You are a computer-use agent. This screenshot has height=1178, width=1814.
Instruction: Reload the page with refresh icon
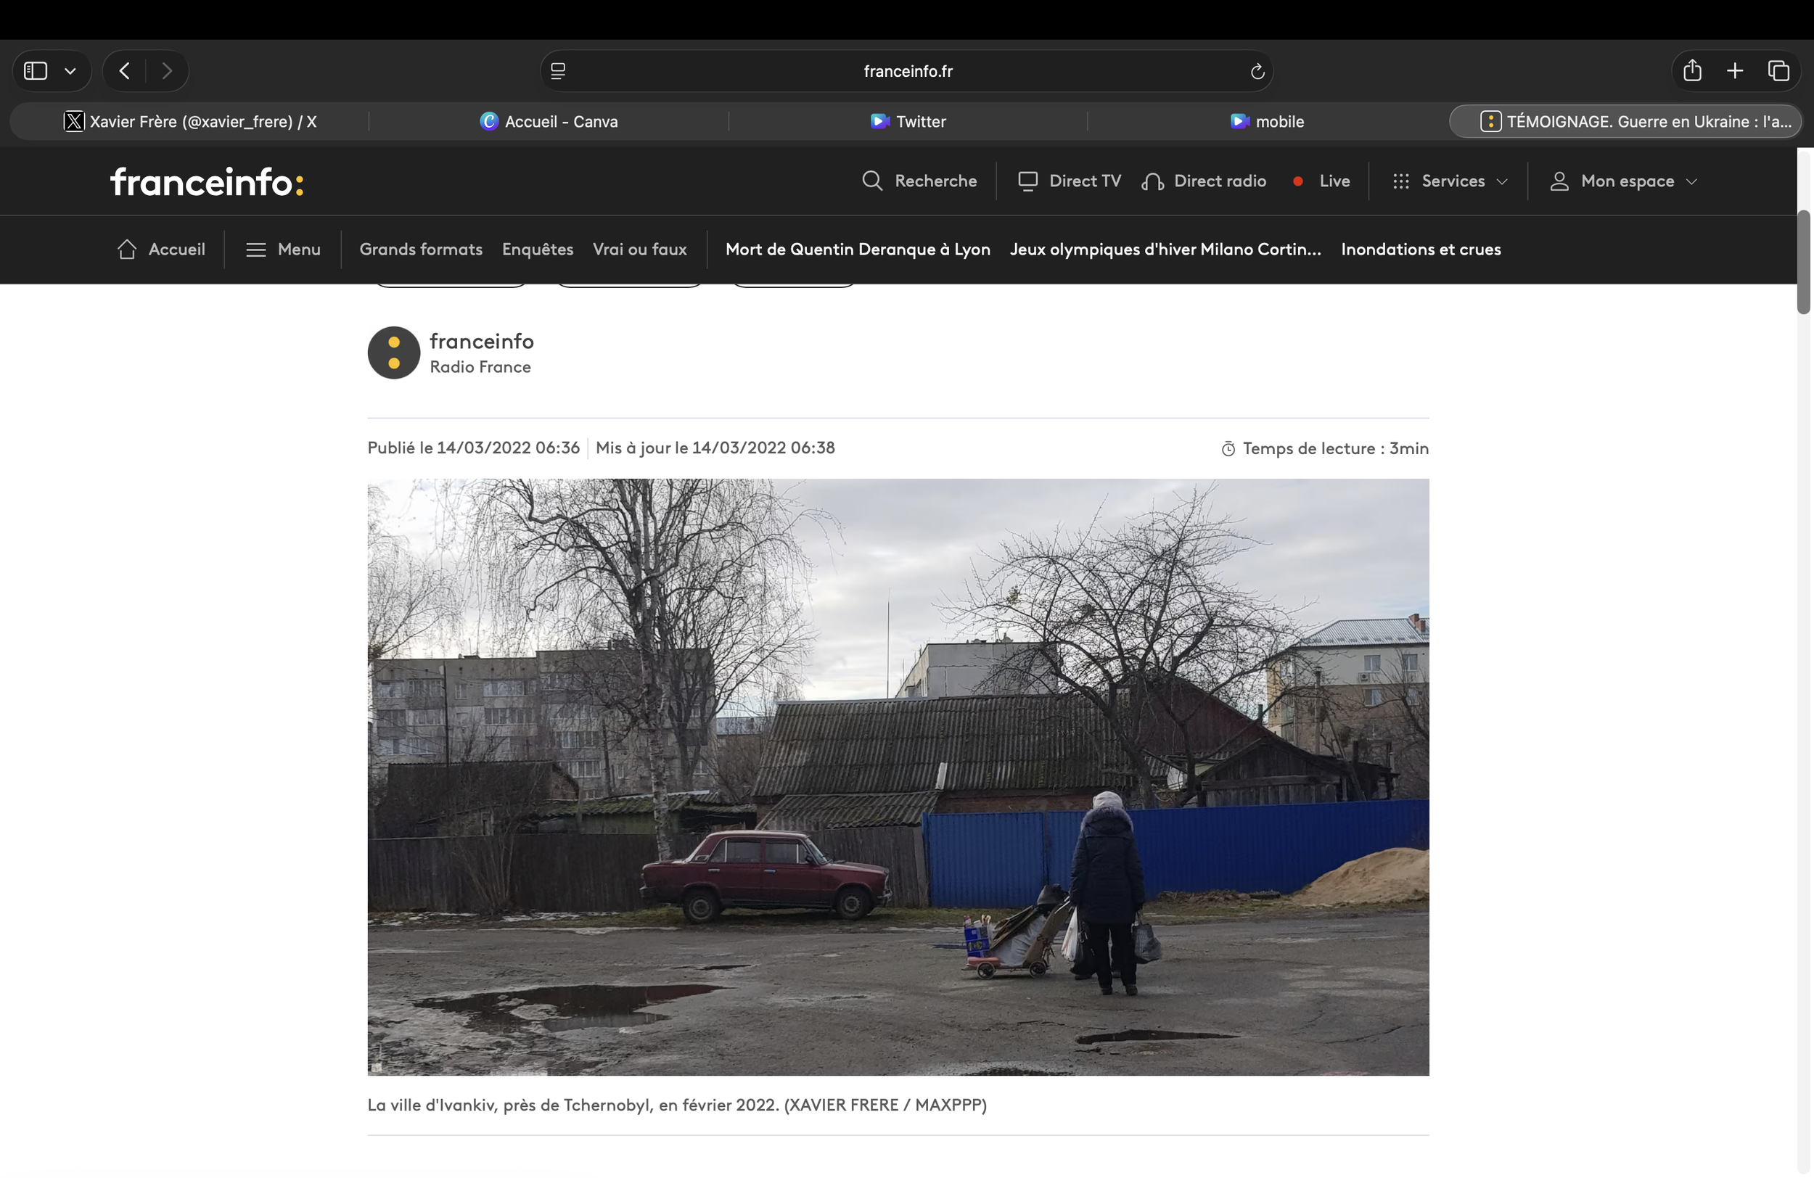pos(1257,72)
